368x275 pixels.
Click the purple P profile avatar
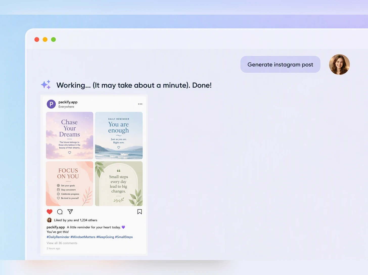coord(51,104)
